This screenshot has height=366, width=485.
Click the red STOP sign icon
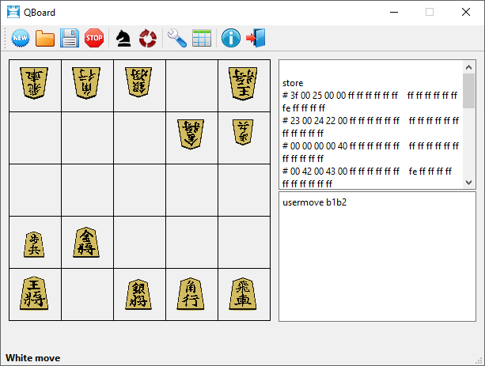pyautogui.click(x=94, y=38)
